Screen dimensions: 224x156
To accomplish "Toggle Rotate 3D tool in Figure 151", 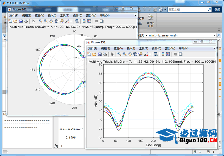I will click(135, 54).
